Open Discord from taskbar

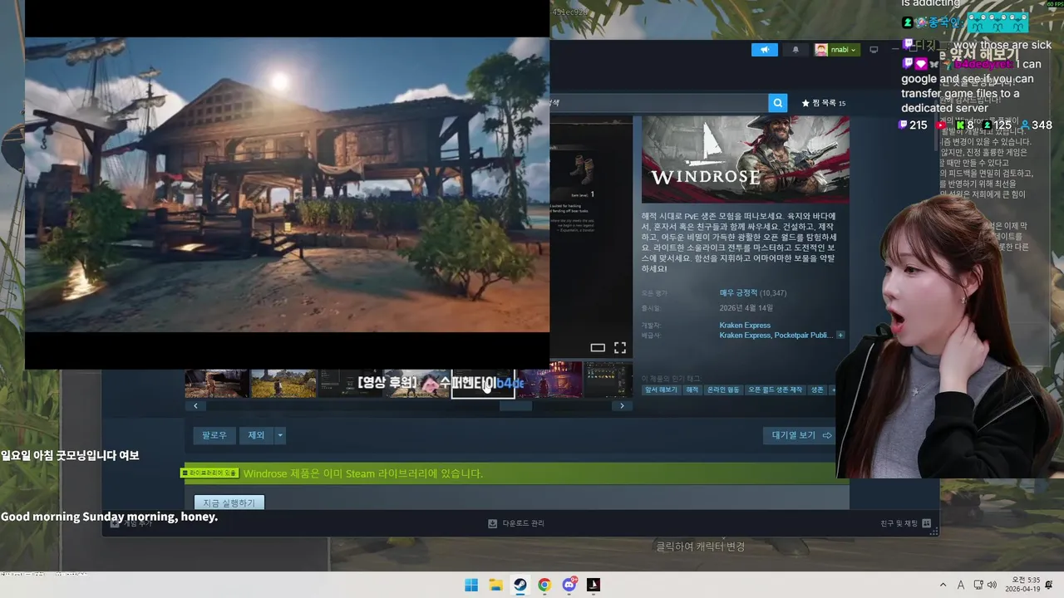coord(569,585)
